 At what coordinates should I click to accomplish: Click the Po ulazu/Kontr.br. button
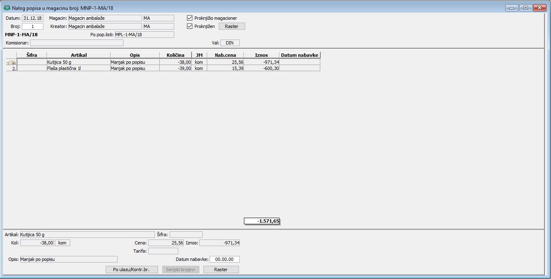[132, 270]
